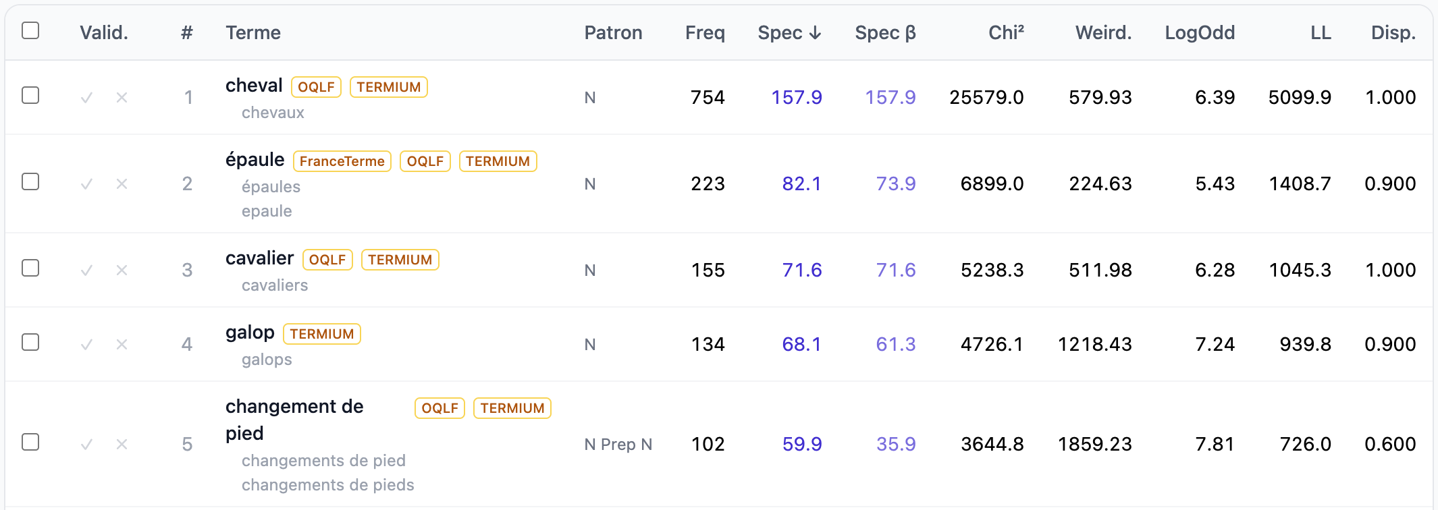Screen dimensions: 1438x510
Task: Click the OQLF badge next to cheval
Action: point(316,87)
